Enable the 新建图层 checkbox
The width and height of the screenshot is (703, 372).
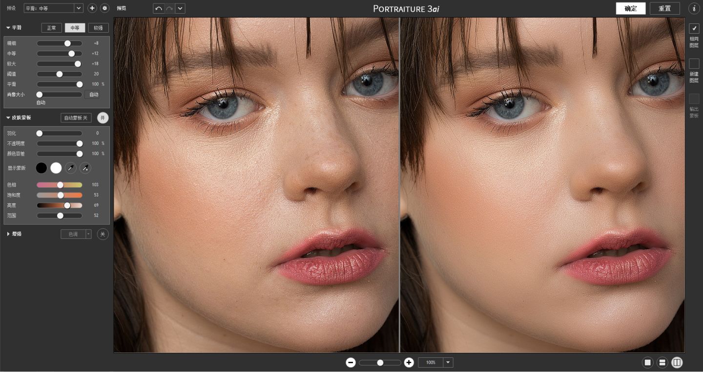pos(694,63)
